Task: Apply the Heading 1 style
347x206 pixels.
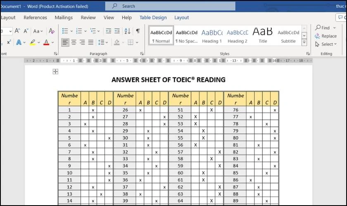Action: [212, 36]
